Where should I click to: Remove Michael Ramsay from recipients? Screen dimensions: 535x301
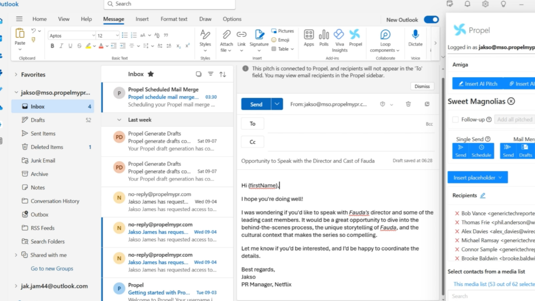click(457, 241)
